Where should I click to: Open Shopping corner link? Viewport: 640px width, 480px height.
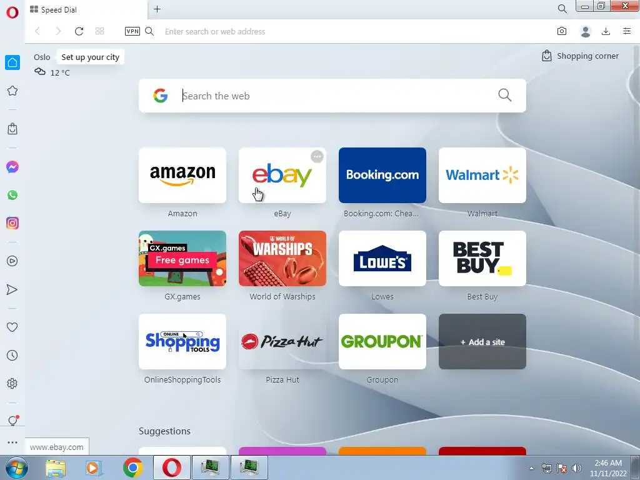(x=580, y=56)
